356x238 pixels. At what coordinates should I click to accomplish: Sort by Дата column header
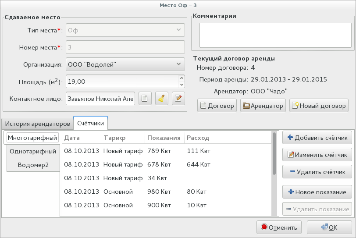(x=81, y=138)
